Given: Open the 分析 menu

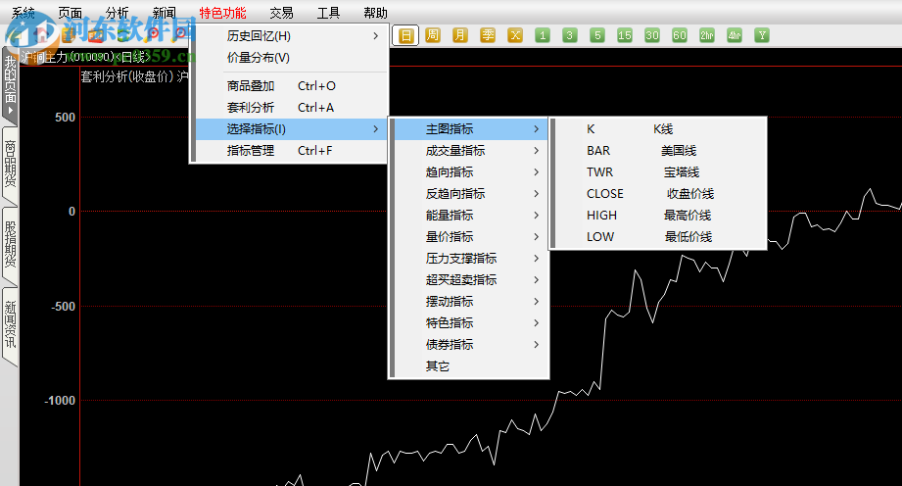Looking at the screenshot, I should [x=117, y=13].
